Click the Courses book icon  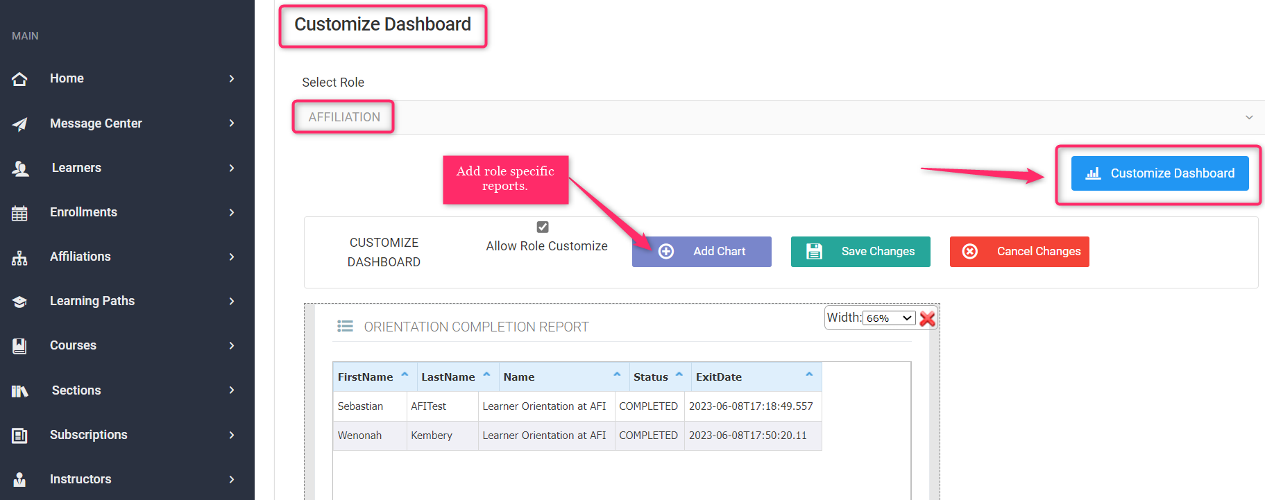pos(19,346)
